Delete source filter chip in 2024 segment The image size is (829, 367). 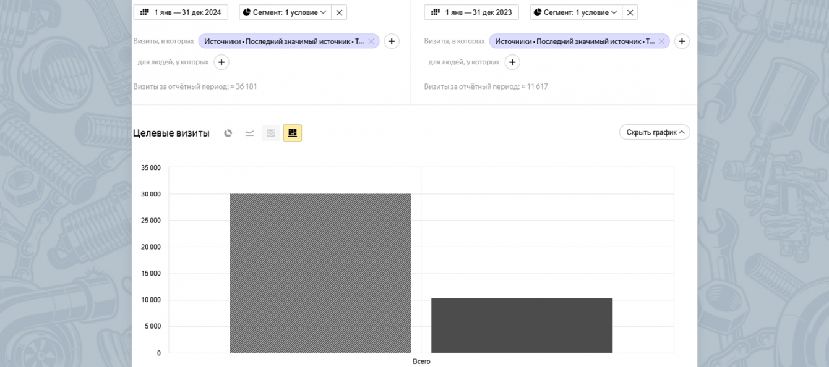tap(371, 41)
